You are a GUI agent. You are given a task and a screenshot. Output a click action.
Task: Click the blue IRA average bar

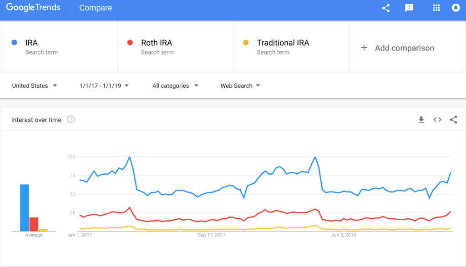click(x=25, y=207)
